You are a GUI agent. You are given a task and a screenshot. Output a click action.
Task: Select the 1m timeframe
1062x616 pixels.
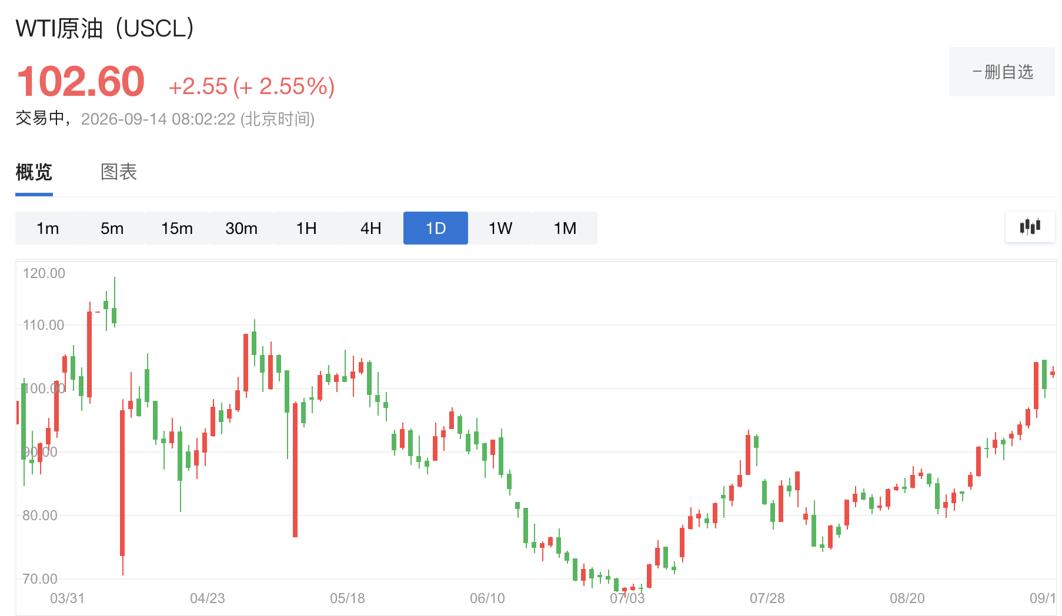[x=48, y=228]
